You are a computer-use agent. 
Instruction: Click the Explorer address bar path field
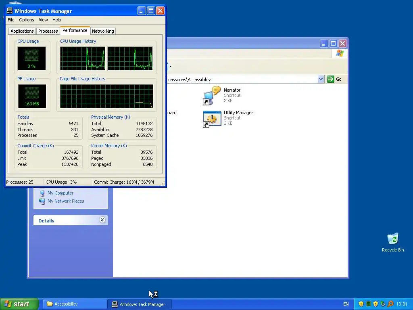242,80
